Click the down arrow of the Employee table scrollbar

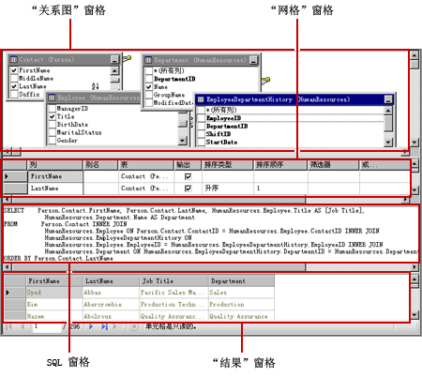pos(183,141)
